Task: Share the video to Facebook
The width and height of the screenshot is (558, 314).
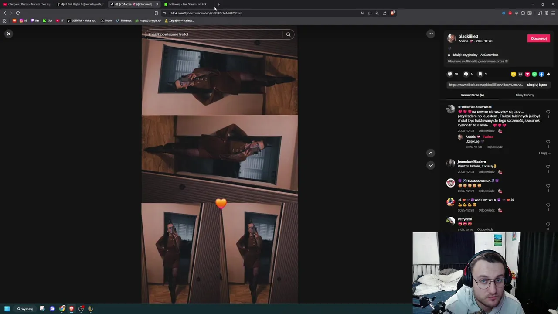Action: pos(541,74)
